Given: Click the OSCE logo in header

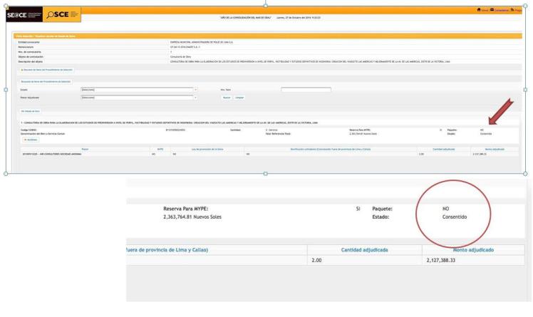Looking at the screenshot, I should 59,15.
